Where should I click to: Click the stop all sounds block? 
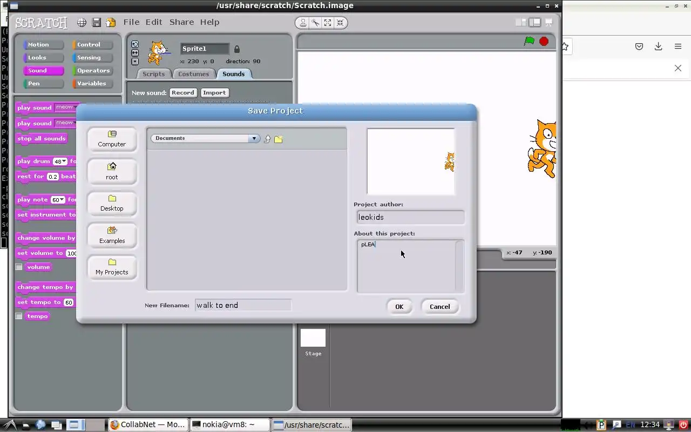click(x=42, y=139)
